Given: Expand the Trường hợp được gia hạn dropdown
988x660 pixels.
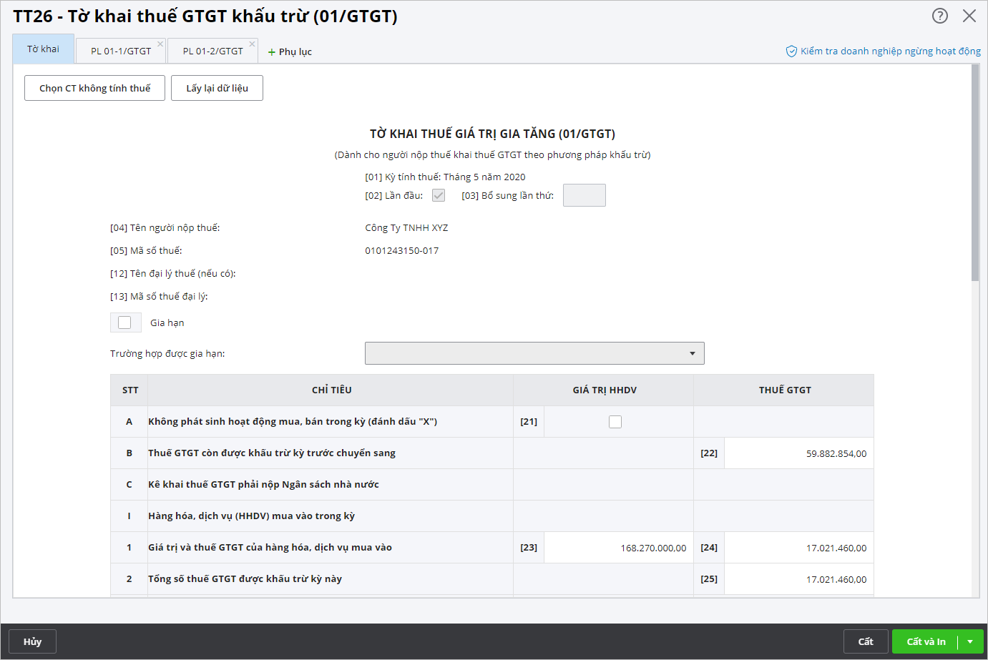Looking at the screenshot, I should [534, 353].
